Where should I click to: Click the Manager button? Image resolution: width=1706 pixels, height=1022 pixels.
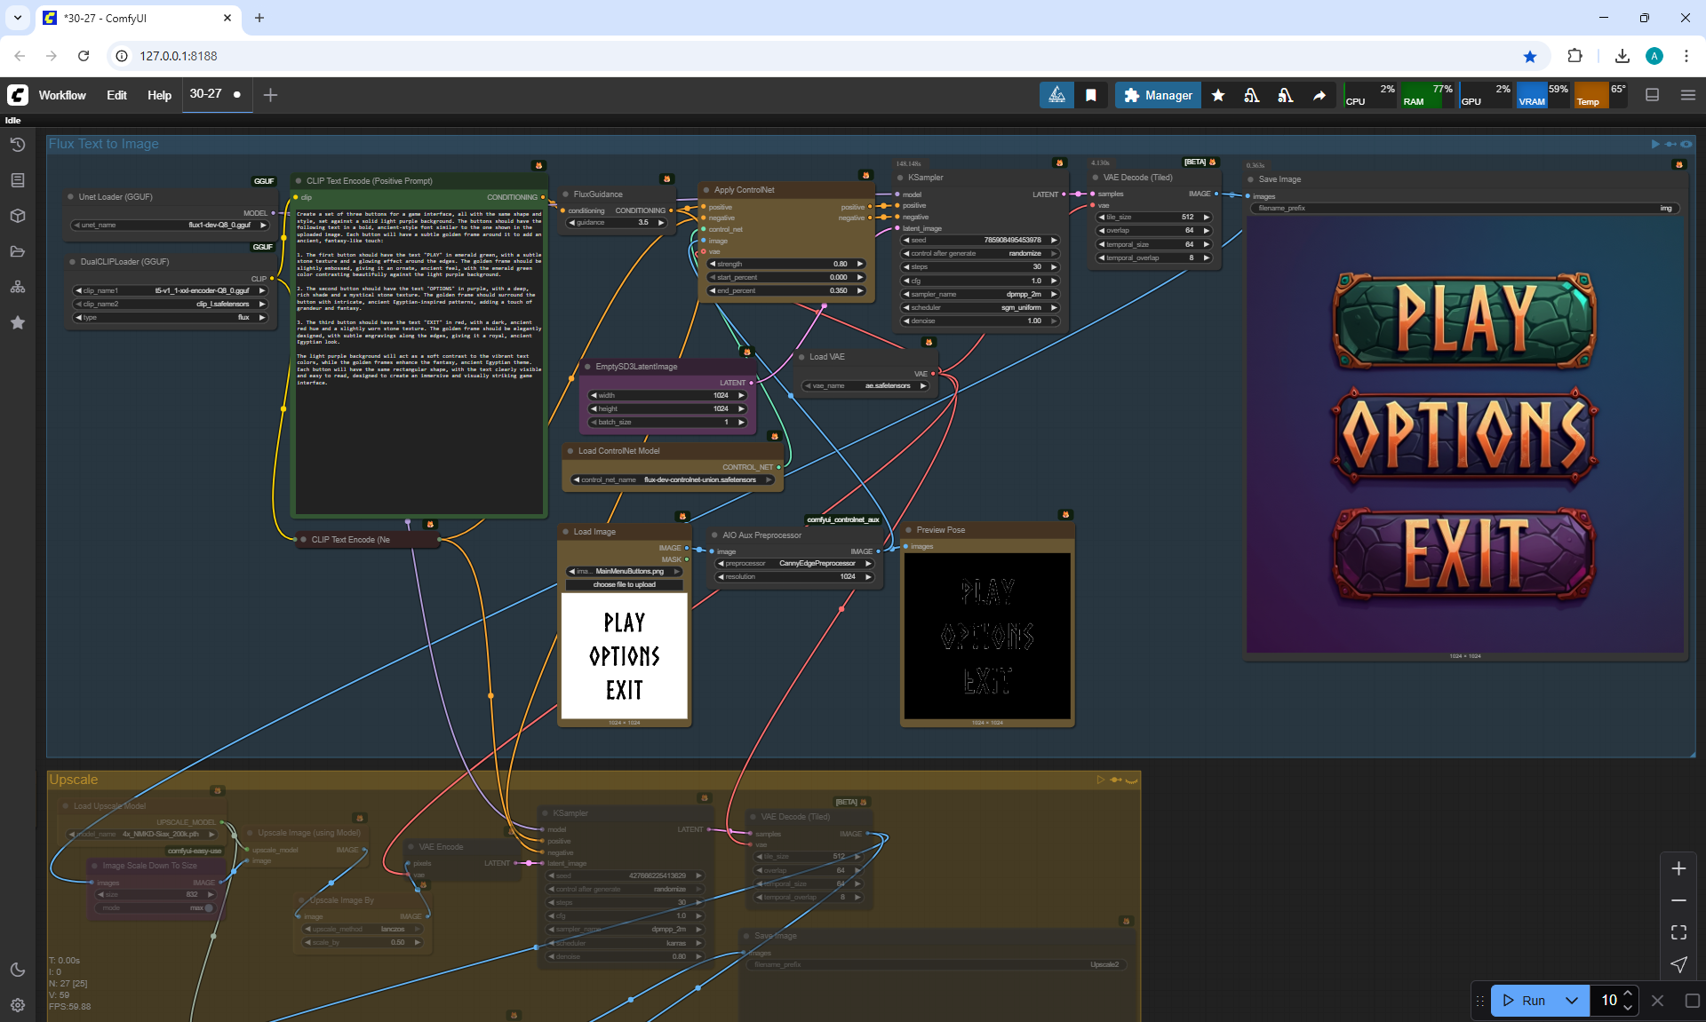pyautogui.click(x=1158, y=95)
